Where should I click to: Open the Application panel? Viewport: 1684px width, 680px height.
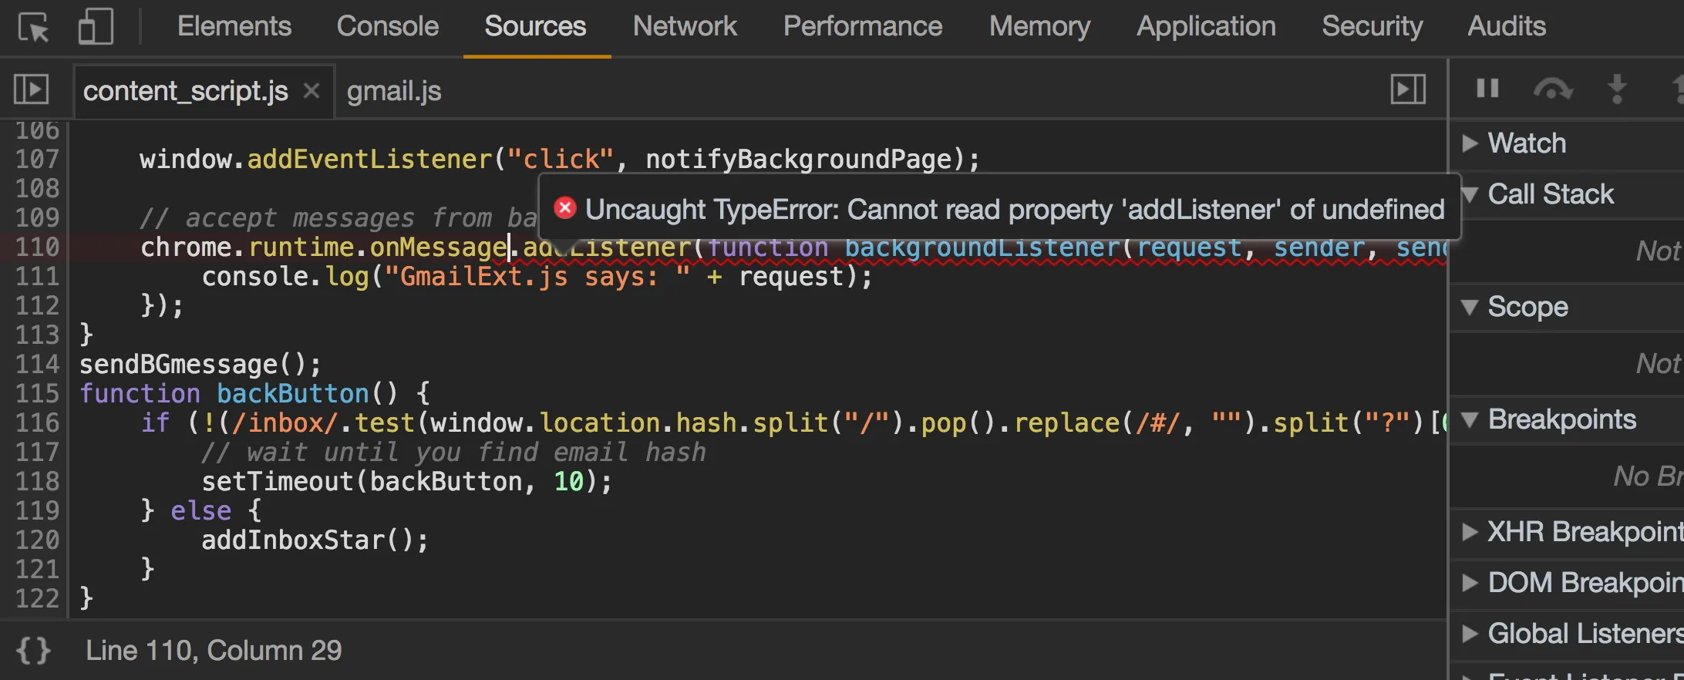point(1206,26)
